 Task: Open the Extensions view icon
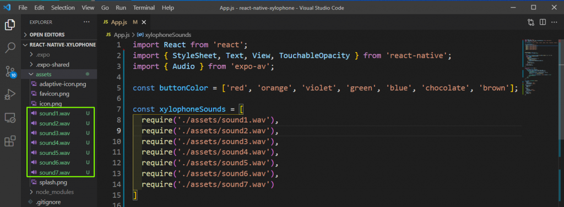pyautogui.click(x=10, y=141)
